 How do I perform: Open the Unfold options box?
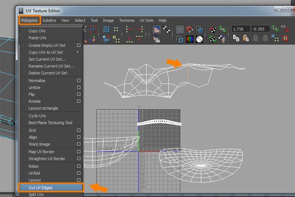point(79,173)
